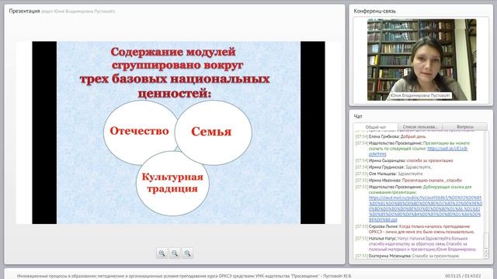The height and width of the screenshot is (279, 497).
Task: Click Оля Мальцева's Здравствуйте message
Action: tap(410, 174)
